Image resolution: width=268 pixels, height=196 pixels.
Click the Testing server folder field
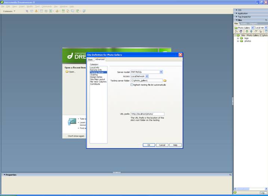pyautogui.click(x=147, y=80)
